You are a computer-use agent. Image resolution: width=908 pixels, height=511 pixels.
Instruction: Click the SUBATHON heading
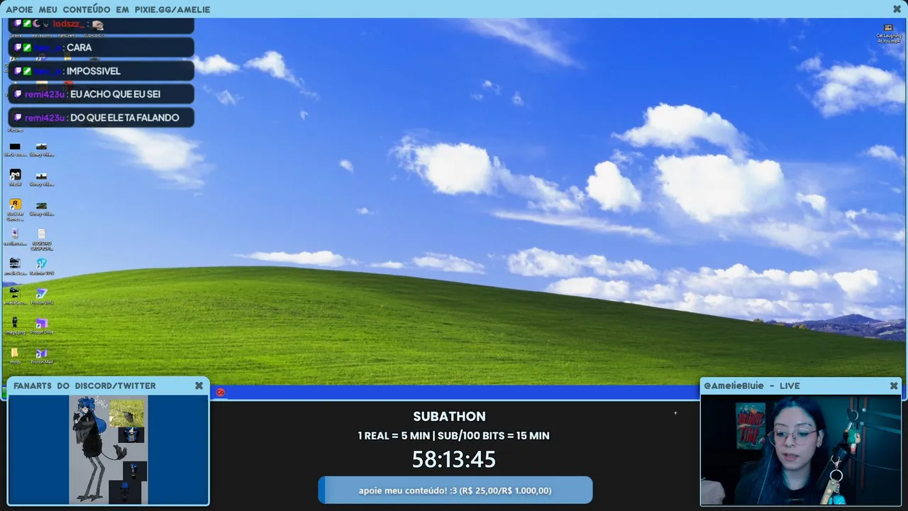(450, 417)
